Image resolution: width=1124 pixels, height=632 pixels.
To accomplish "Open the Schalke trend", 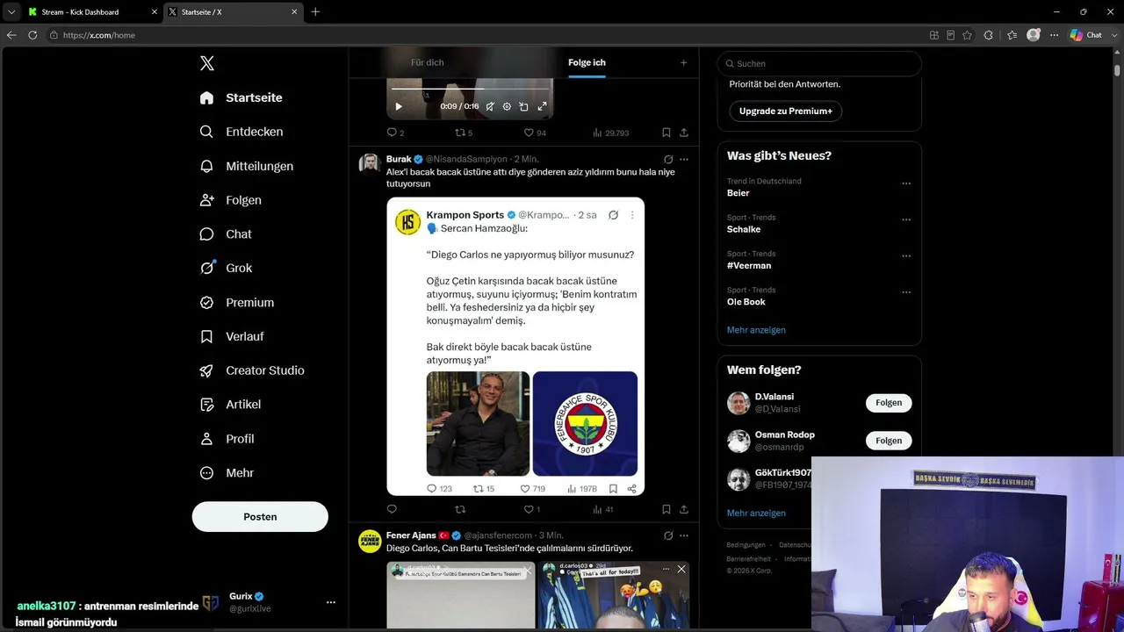I will (x=744, y=229).
